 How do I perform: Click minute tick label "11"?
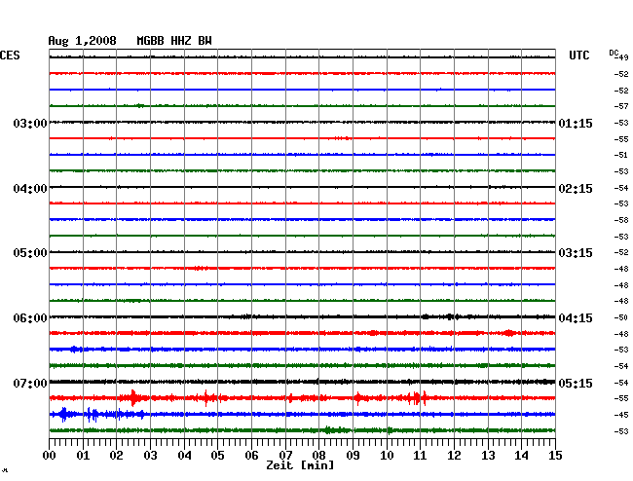pyautogui.click(x=420, y=455)
